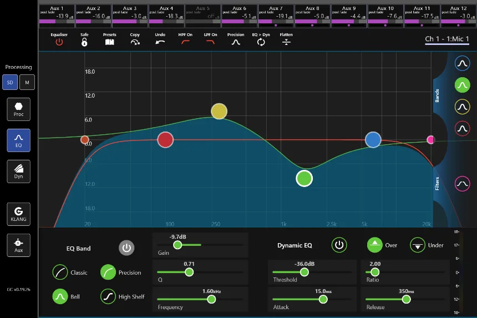Toggle the EQ Band power button
The width and height of the screenshot is (477, 318).
coord(126,248)
